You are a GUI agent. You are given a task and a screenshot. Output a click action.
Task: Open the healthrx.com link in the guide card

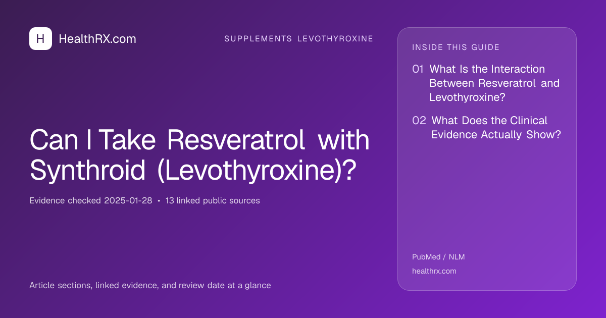point(434,271)
